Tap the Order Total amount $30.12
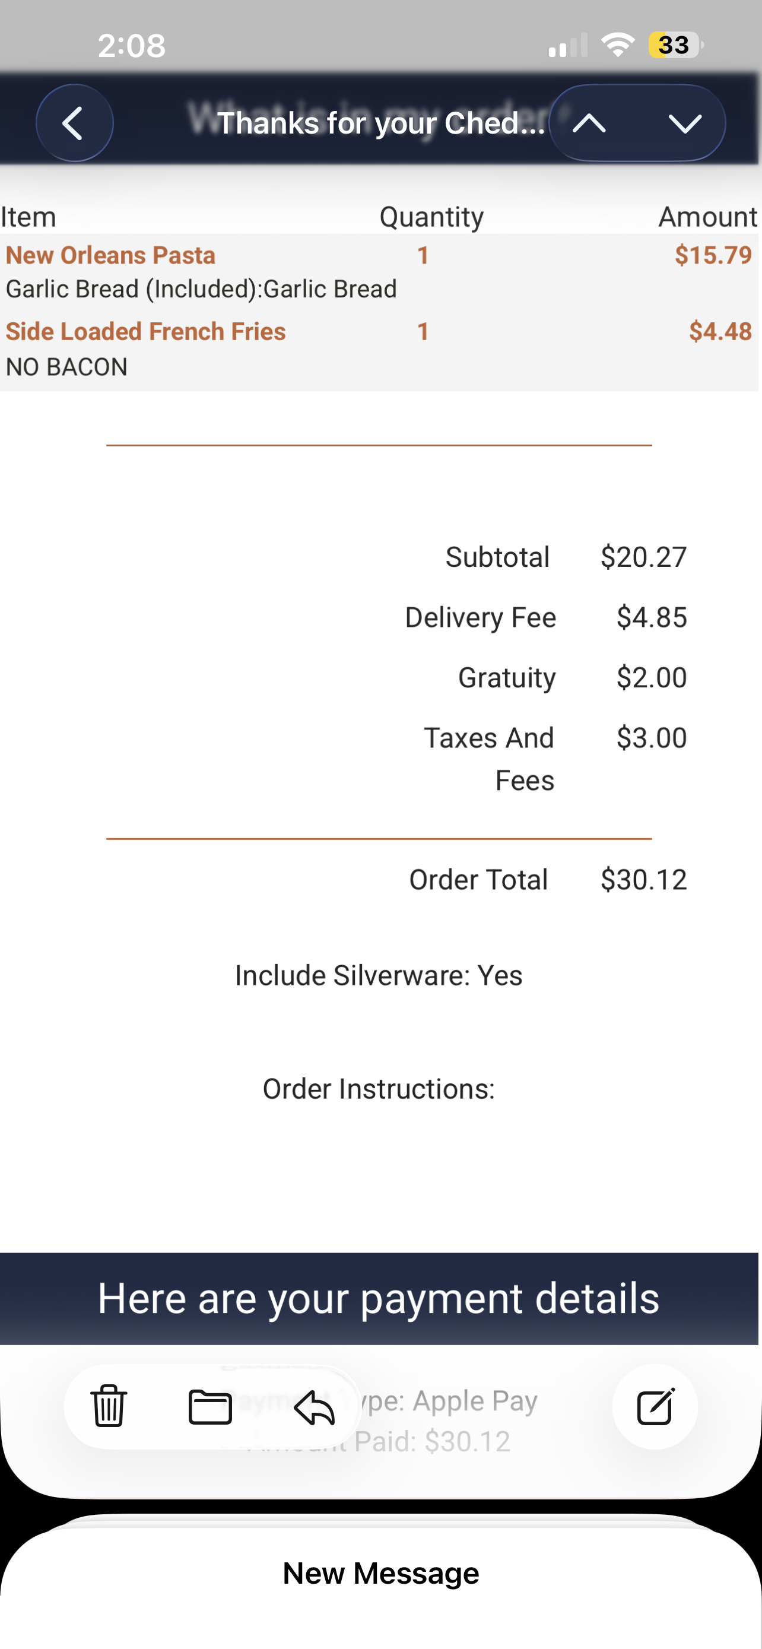 click(x=643, y=880)
